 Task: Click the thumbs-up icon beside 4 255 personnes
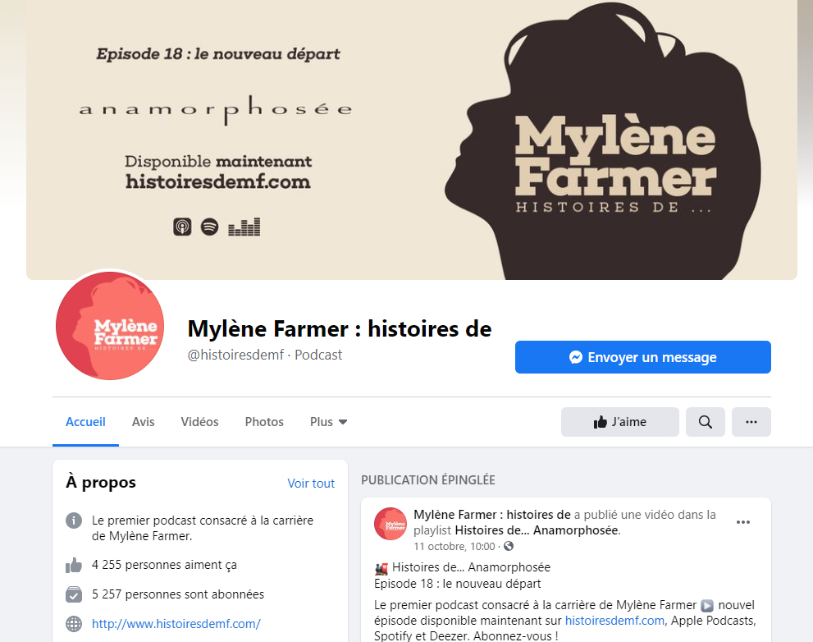(74, 565)
